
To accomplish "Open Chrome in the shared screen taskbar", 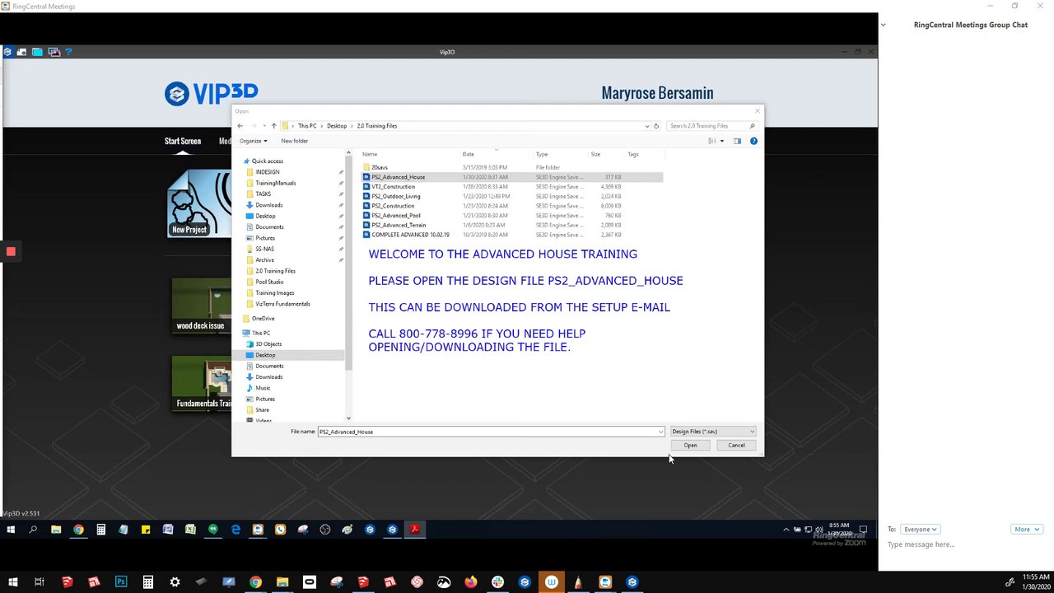I will (x=78, y=530).
